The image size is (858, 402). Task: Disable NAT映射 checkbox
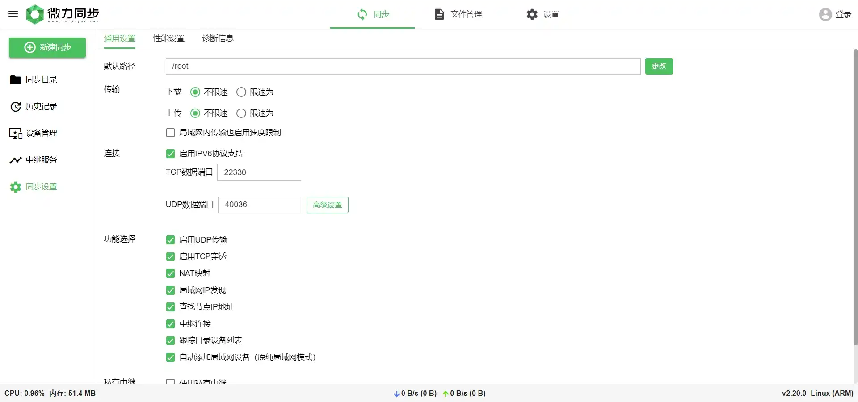pos(170,273)
